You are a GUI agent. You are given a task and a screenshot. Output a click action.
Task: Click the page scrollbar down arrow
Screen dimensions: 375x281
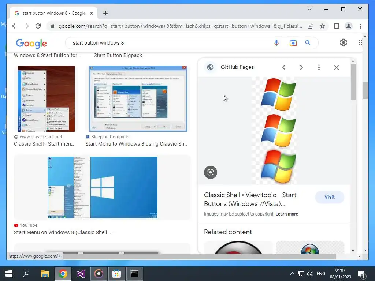[365, 250]
